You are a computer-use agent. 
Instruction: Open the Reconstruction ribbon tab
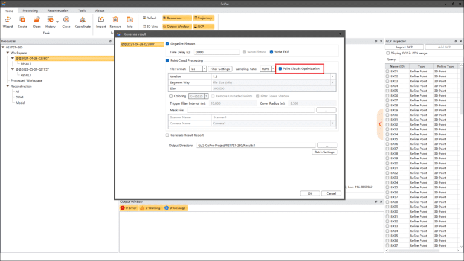tap(57, 11)
